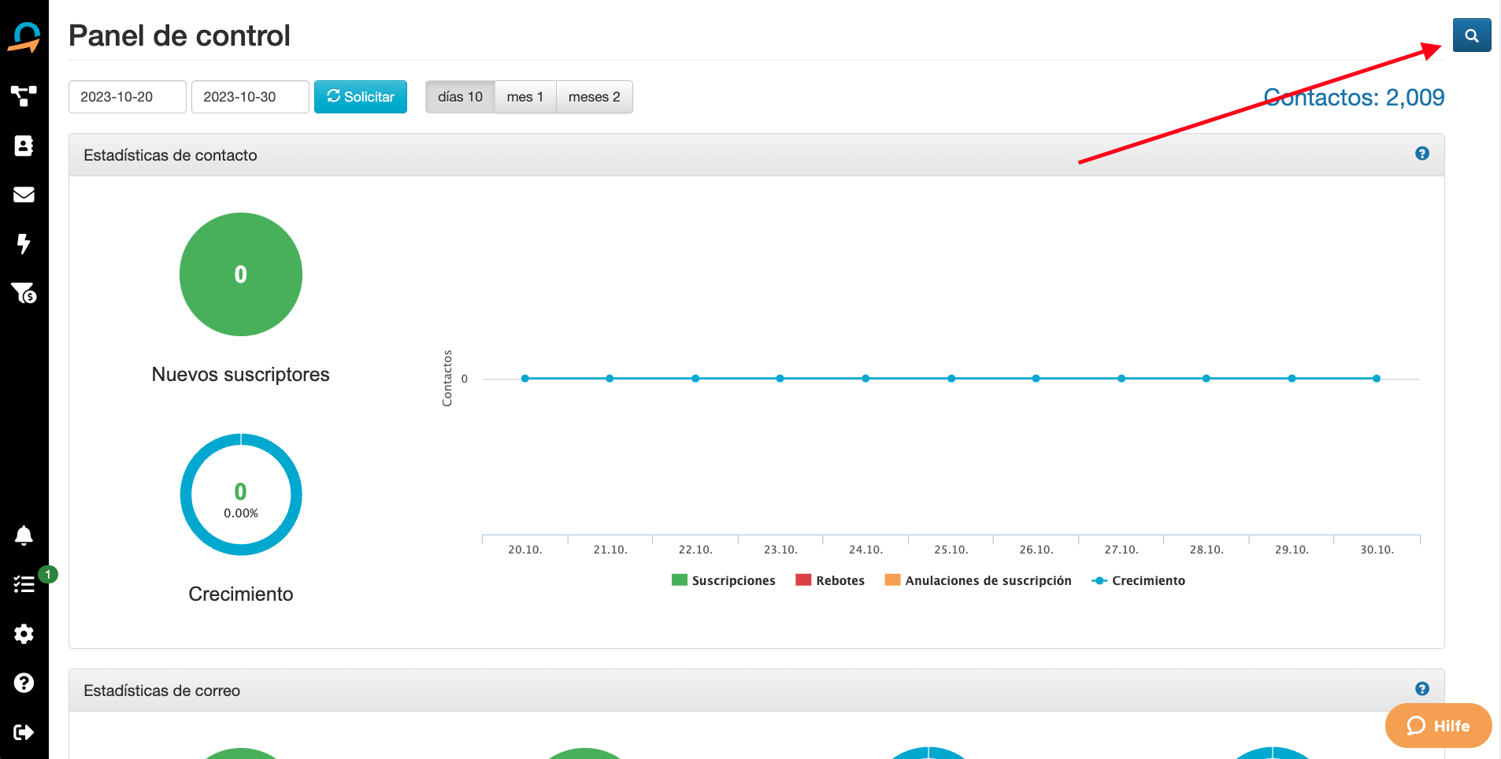Open help for Estadísticas de contacto
1501x759 pixels.
(1421, 154)
